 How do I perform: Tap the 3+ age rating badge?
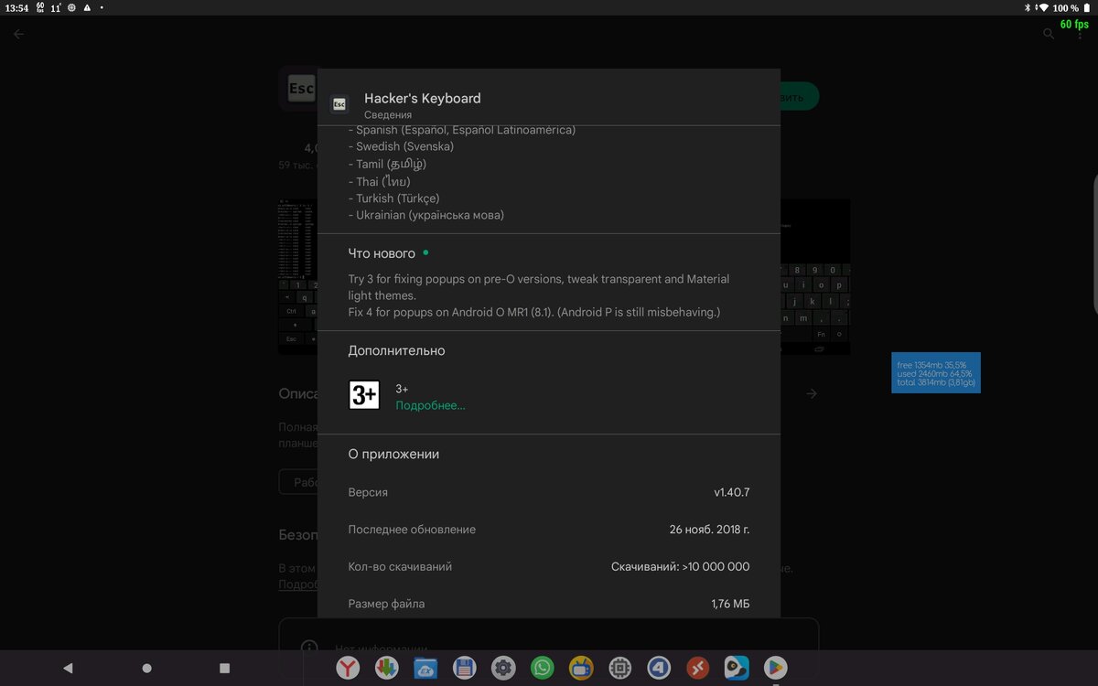click(x=364, y=395)
